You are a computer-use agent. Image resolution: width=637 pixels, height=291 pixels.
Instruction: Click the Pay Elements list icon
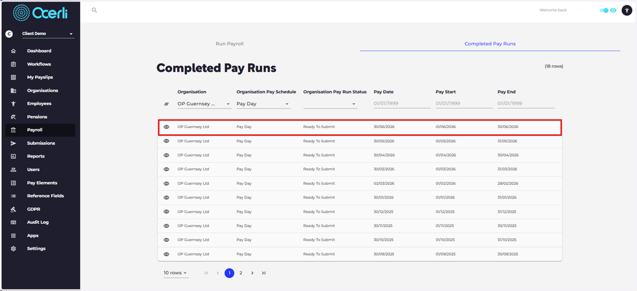coord(13,183)
